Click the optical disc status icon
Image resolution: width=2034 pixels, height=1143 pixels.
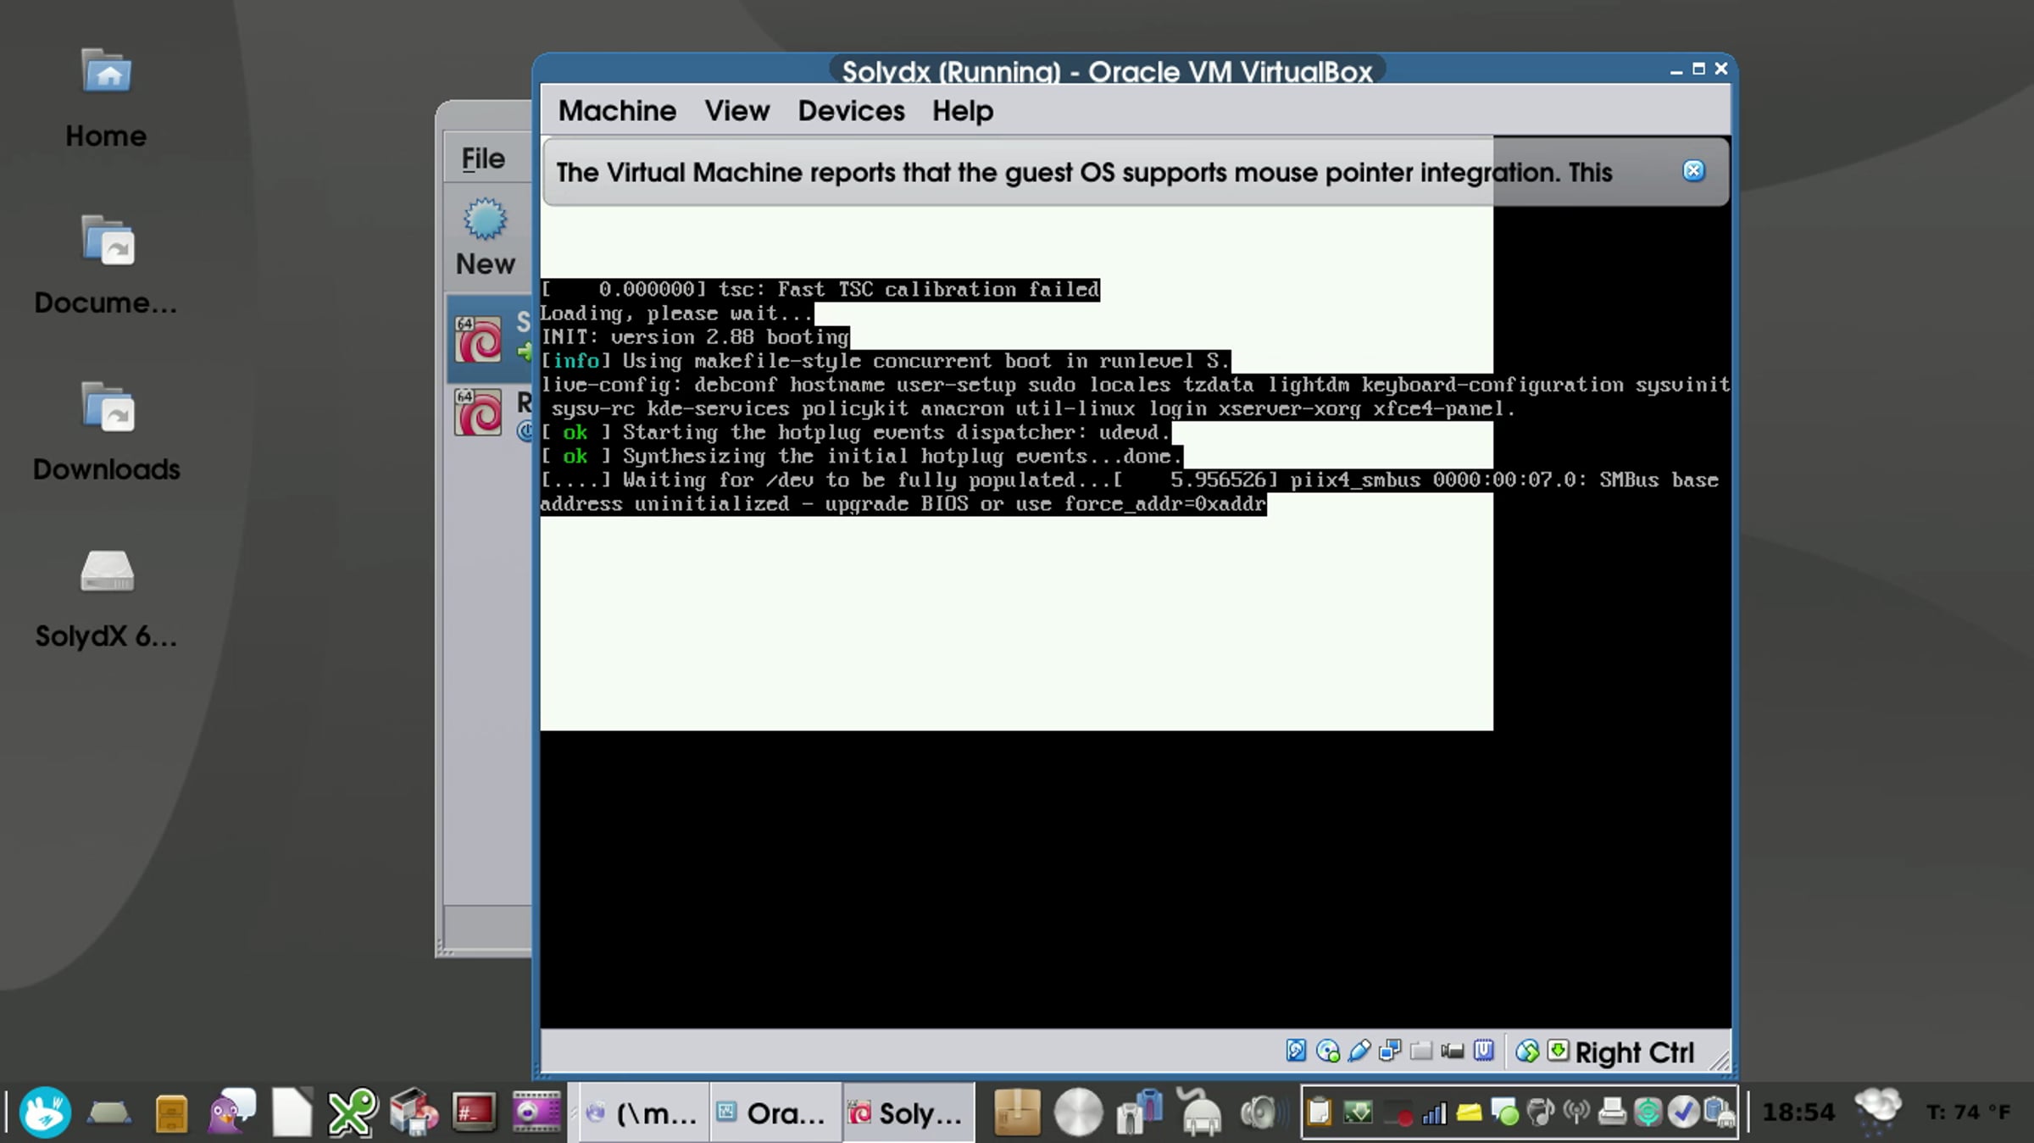coord(1327,1051)
